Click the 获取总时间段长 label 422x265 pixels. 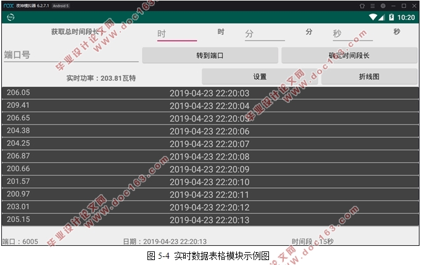pos(77,31)
